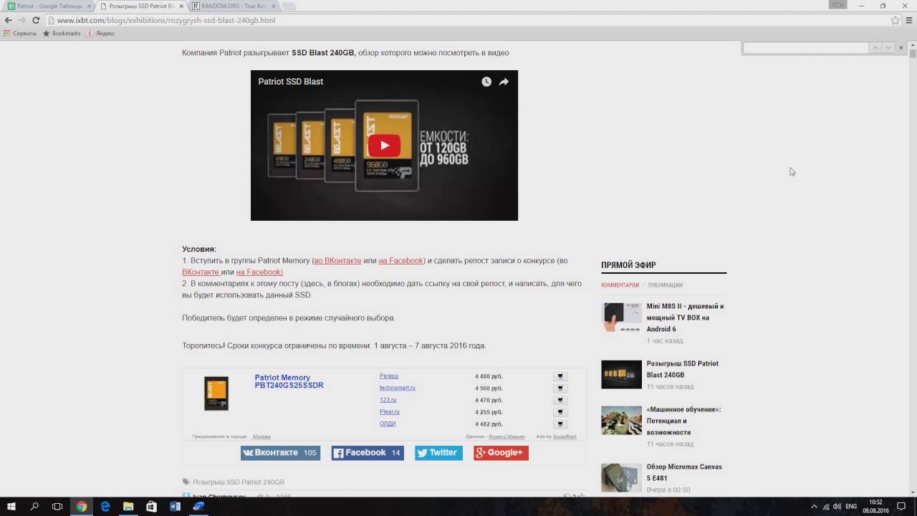Screen dimensions: 917x516
Task: Open the Windows Start menu
Action: tap(11, 506)
